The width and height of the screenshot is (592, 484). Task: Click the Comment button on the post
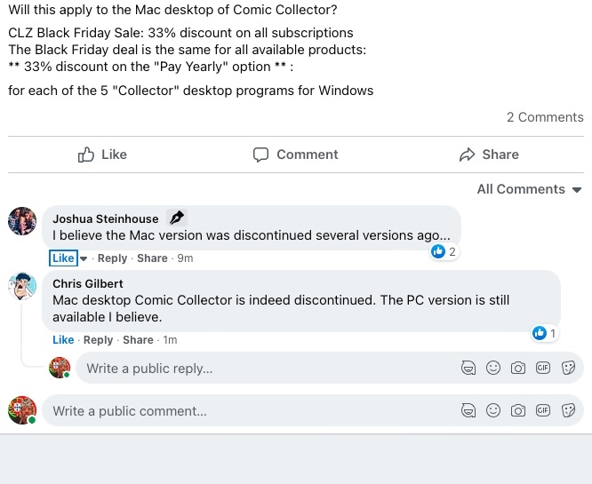pyautogui.click(x=296, y=155)
